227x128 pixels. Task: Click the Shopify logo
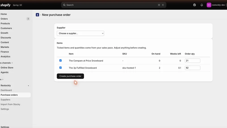[x=5, y=5]
